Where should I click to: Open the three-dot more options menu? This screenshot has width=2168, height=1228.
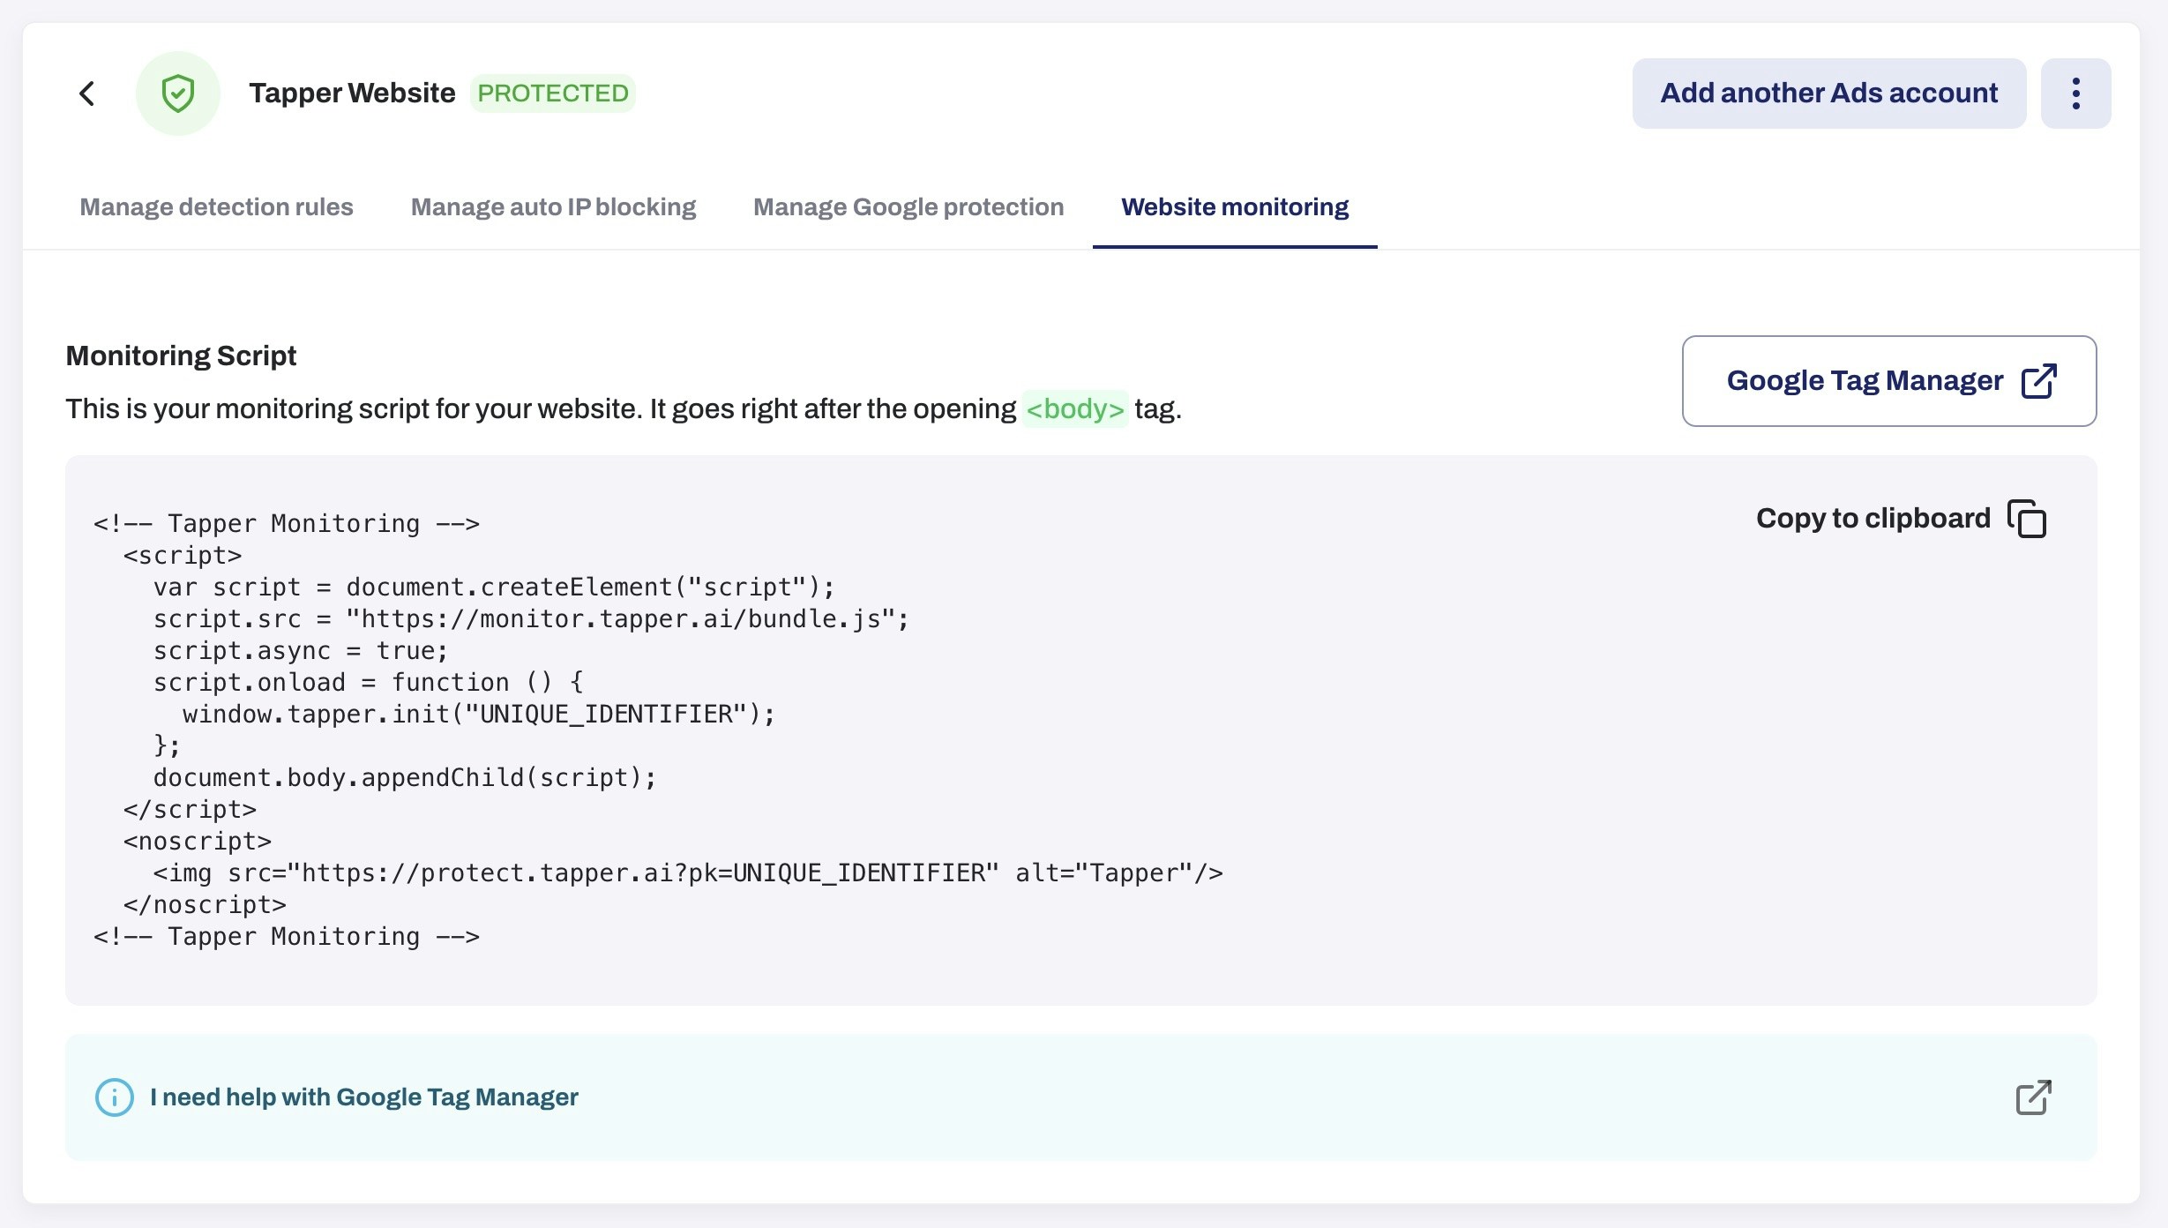pos(2075,94)
